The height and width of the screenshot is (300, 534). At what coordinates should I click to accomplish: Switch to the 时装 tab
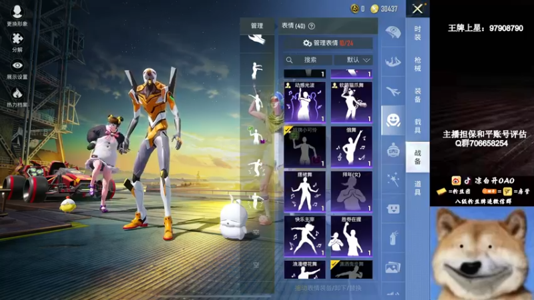tap(418, 33)
